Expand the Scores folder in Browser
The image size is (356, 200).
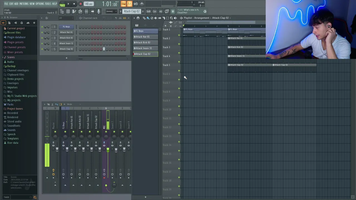[x=11, y=57]
